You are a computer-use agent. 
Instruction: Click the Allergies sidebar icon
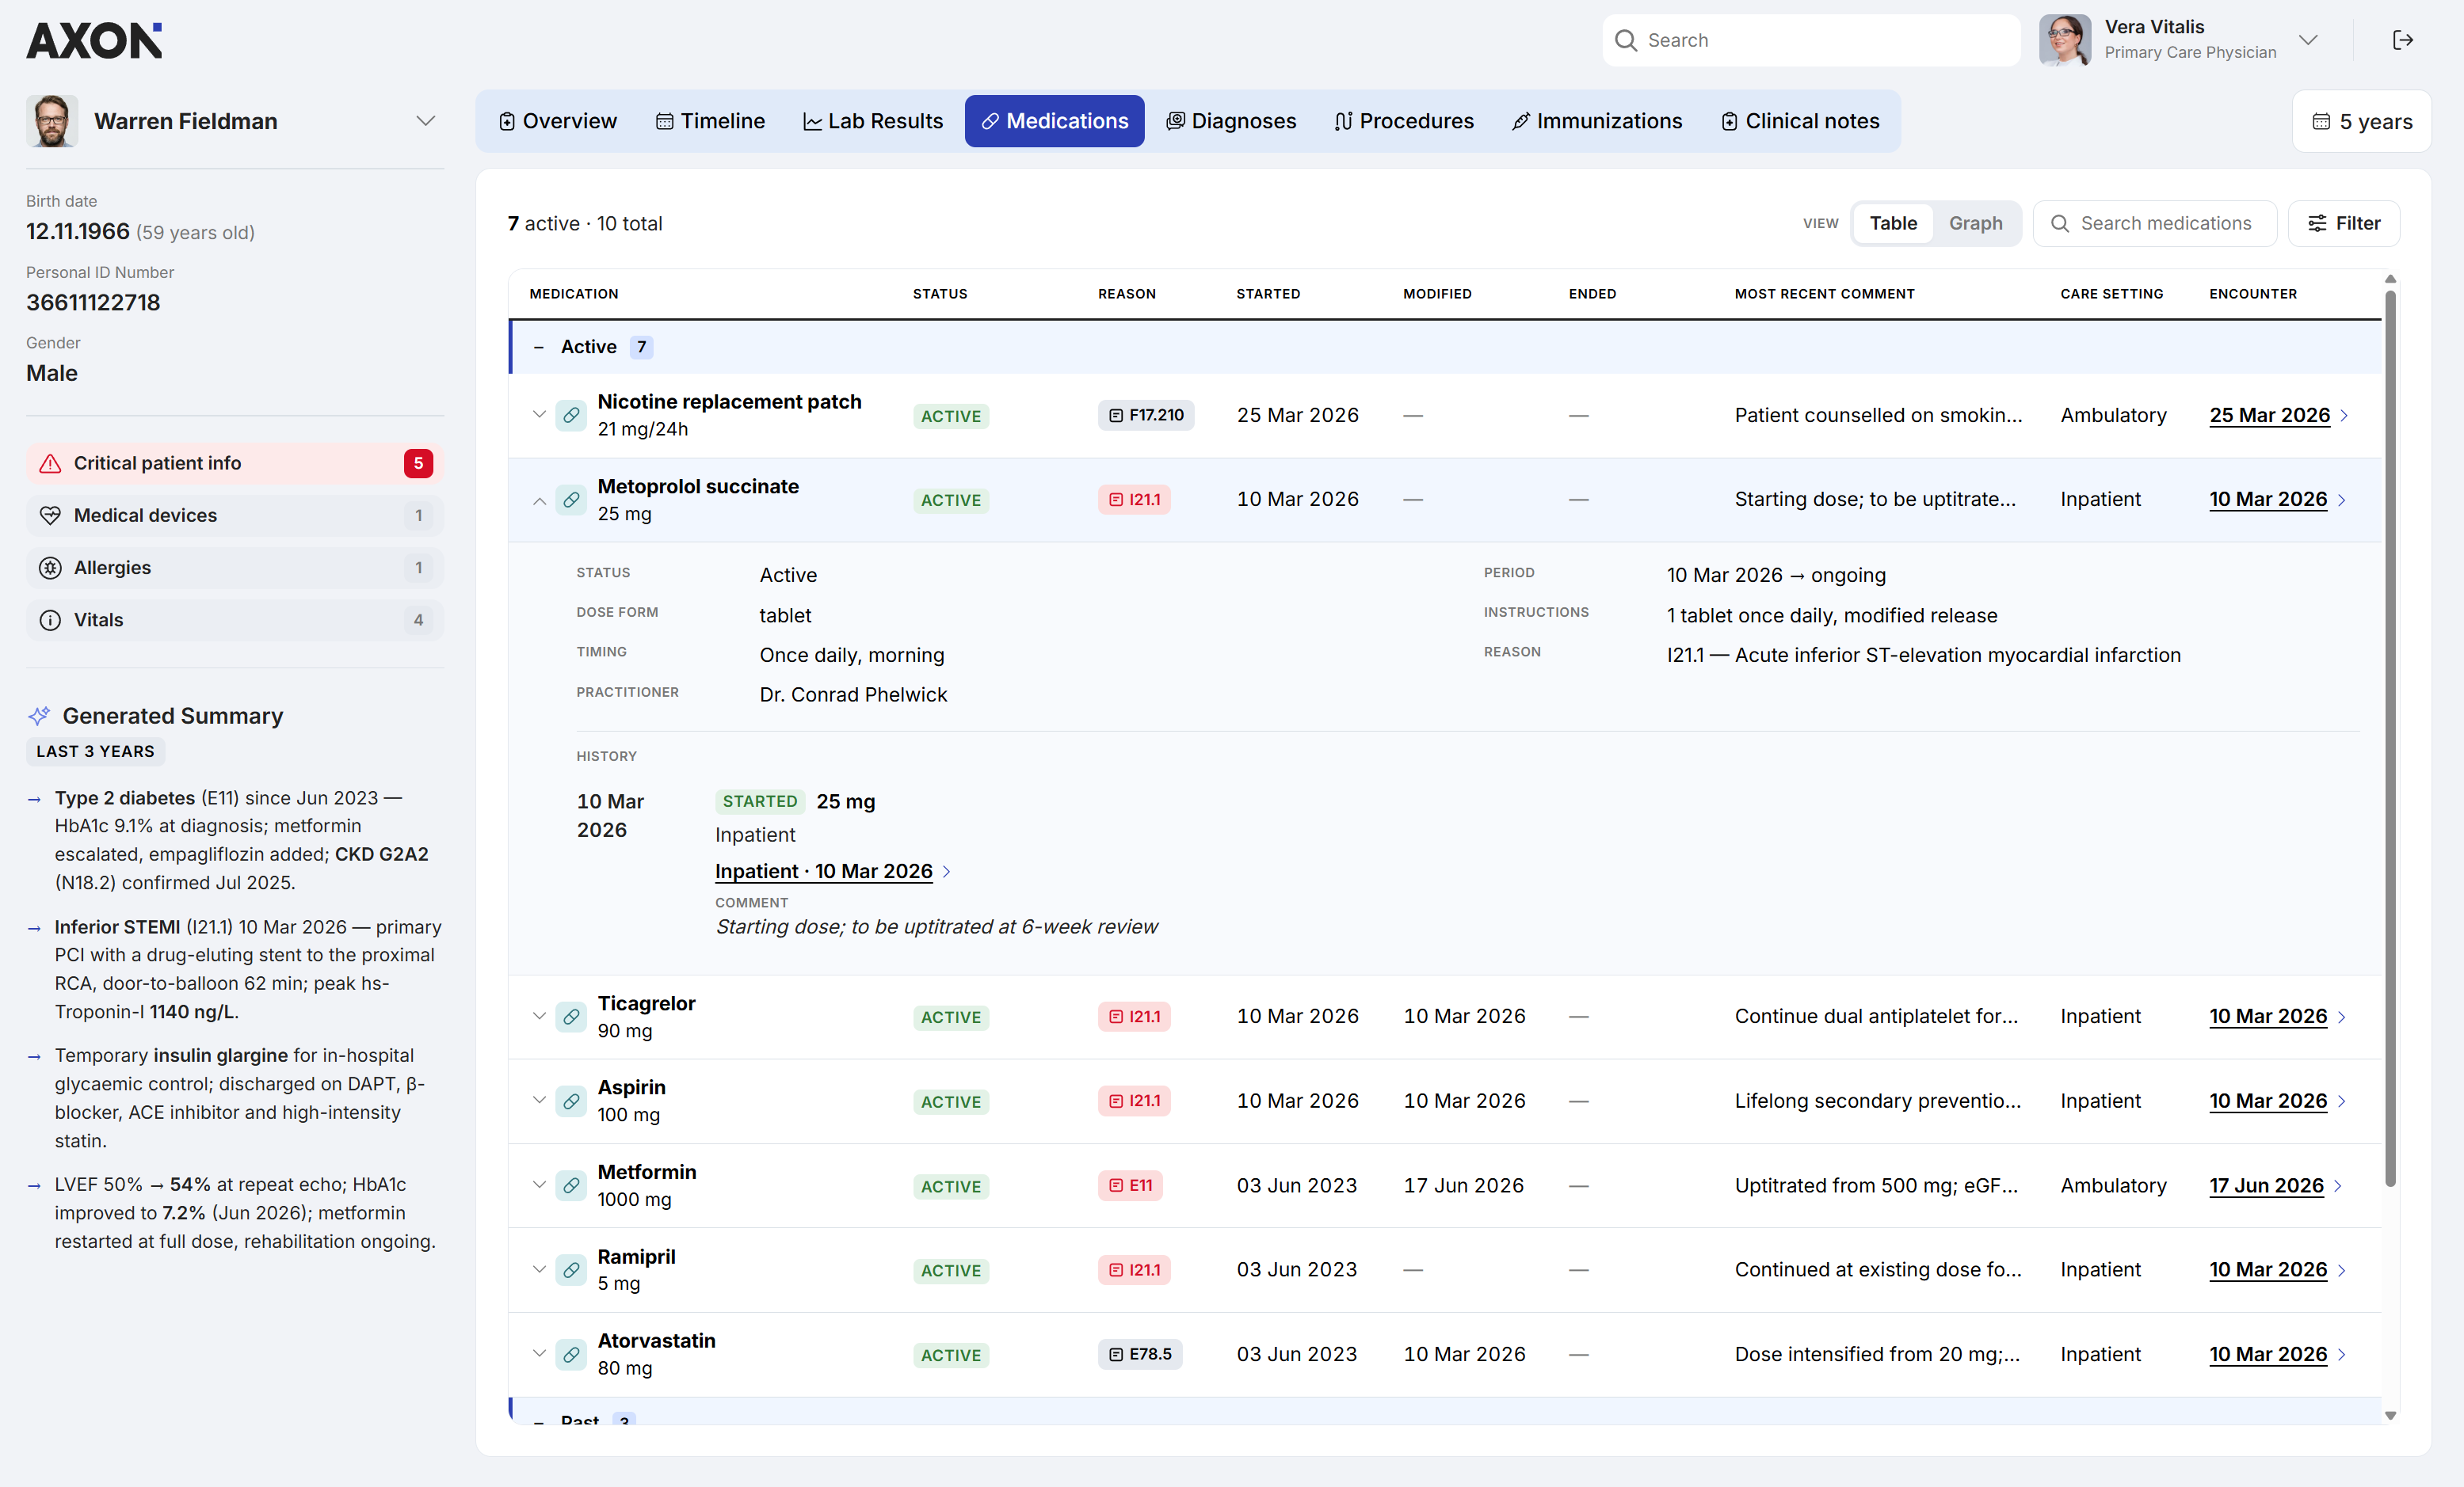click(x=50, y=568)
